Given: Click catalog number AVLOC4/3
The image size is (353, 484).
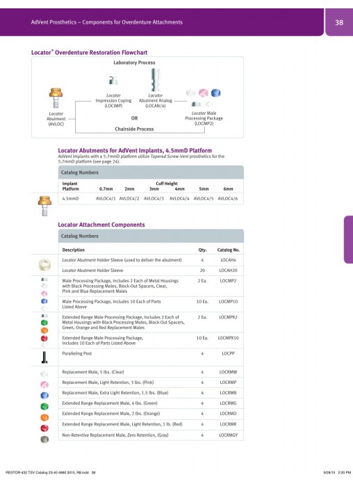Looking at the screenshot, I should click(154, 199).
